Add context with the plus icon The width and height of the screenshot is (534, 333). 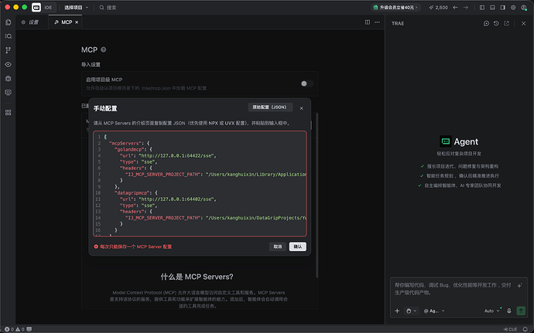pyautogui.click(x=397, y=311)
